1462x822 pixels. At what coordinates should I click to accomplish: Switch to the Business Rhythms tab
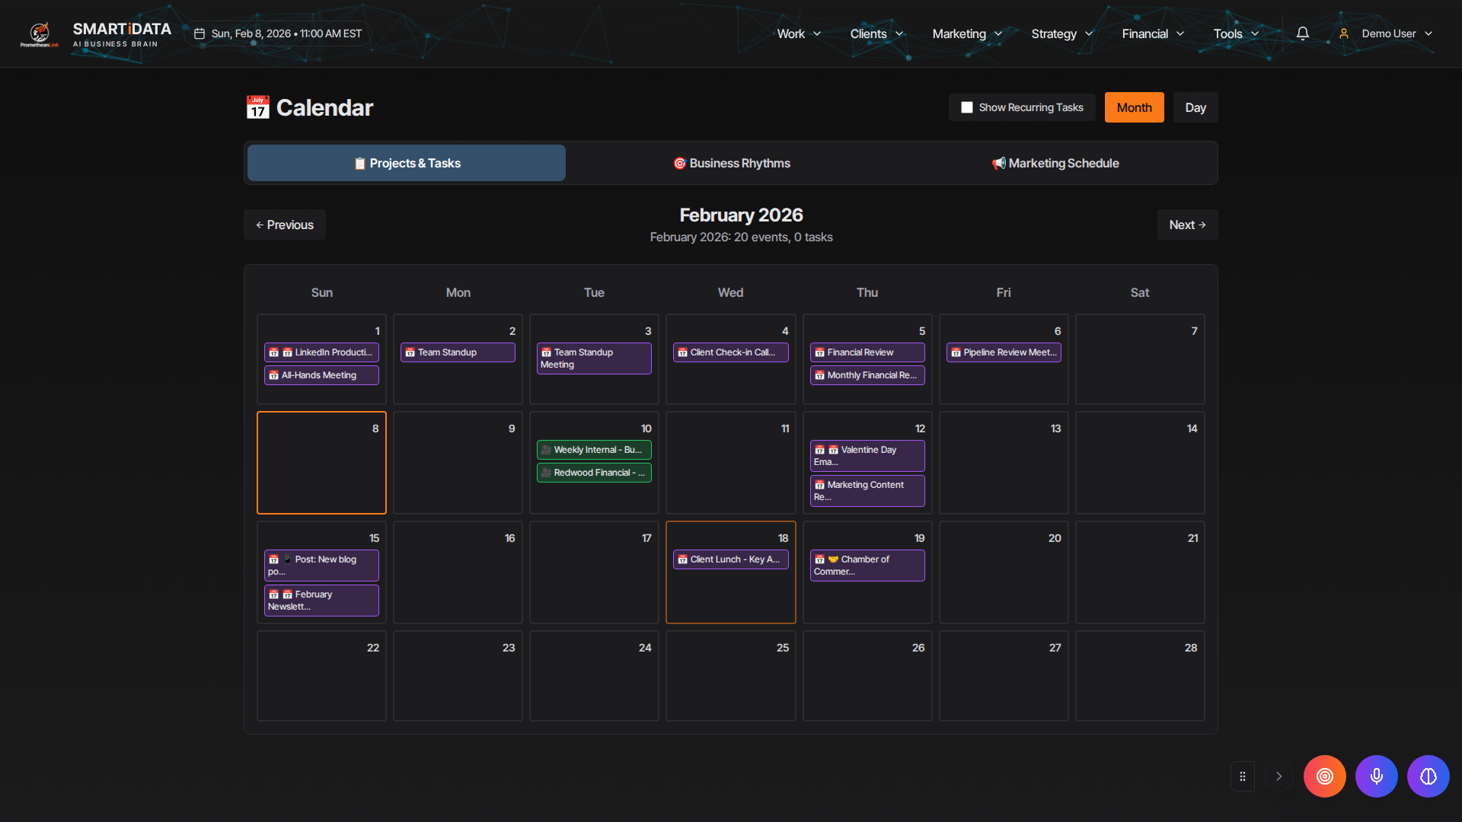pyautogui.click(x=731, y=162)
